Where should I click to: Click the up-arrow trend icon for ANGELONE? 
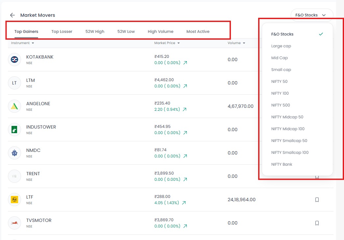tap(184, 109)
